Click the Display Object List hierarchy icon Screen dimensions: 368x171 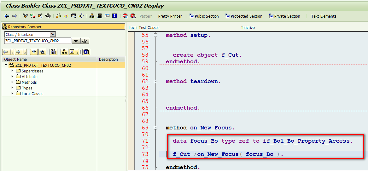click(92, 16)
